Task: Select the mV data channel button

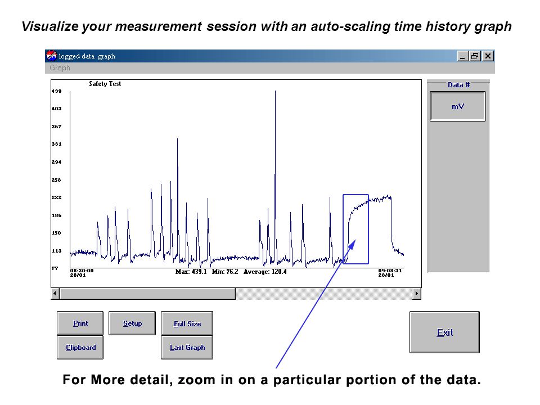Action: [x=458, y=106]
